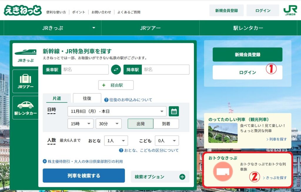Open the calendar date picker icon

174,111
